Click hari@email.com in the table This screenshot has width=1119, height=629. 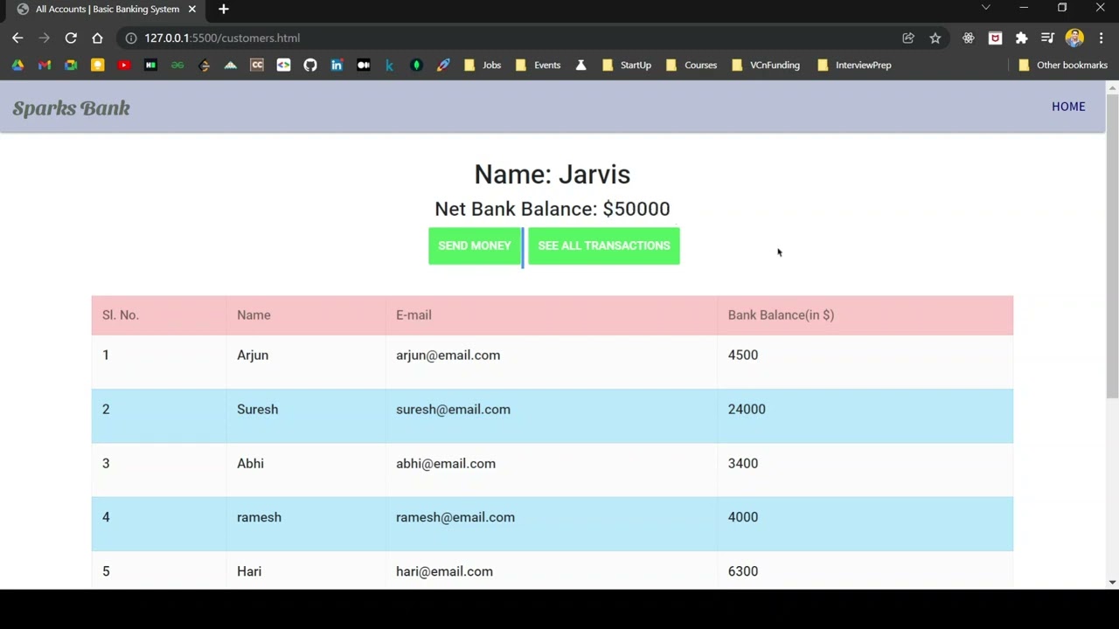[444, 571]
